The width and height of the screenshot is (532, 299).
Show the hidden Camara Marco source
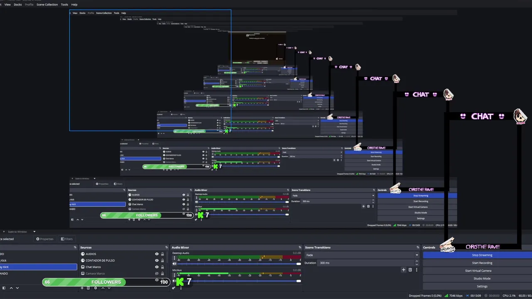[x=157, y=274]
